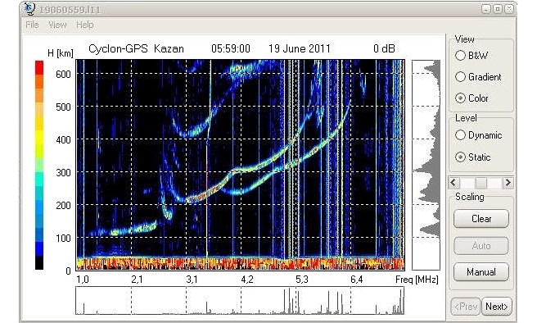Click the level scrollbar thumb
The image size is (537, 323).
pos(481,183)
